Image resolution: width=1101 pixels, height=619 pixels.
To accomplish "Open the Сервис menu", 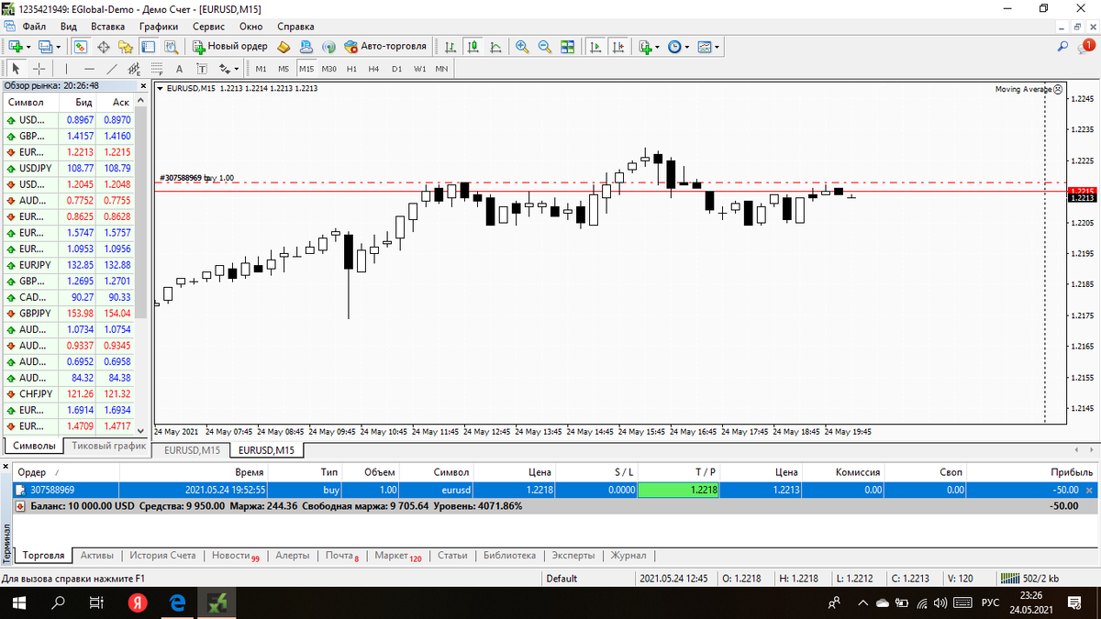I will [x=208, y=27].
